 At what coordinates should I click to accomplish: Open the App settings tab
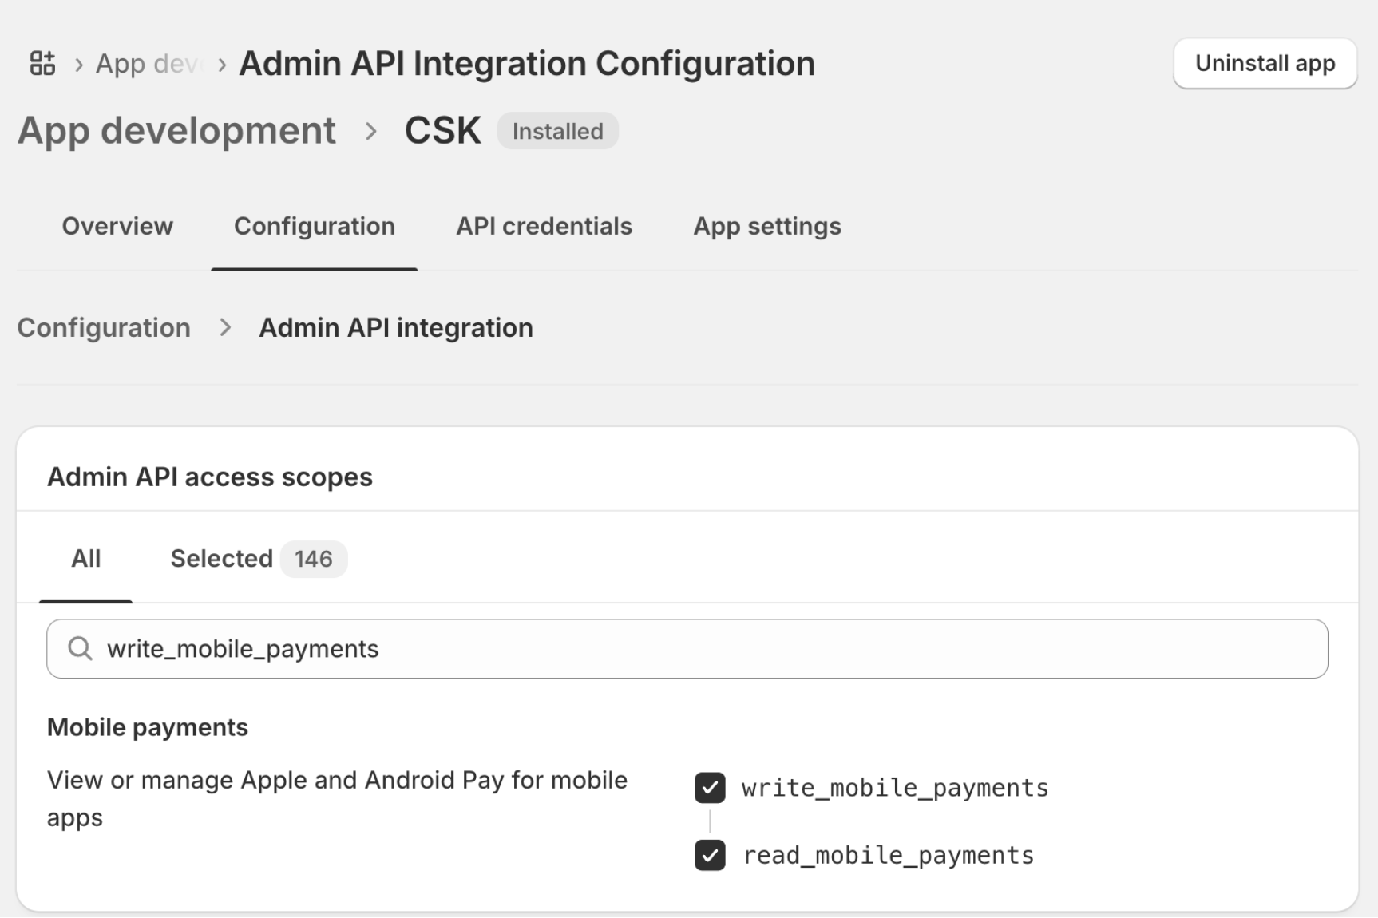pyautogui.click(x=766, y=226)
